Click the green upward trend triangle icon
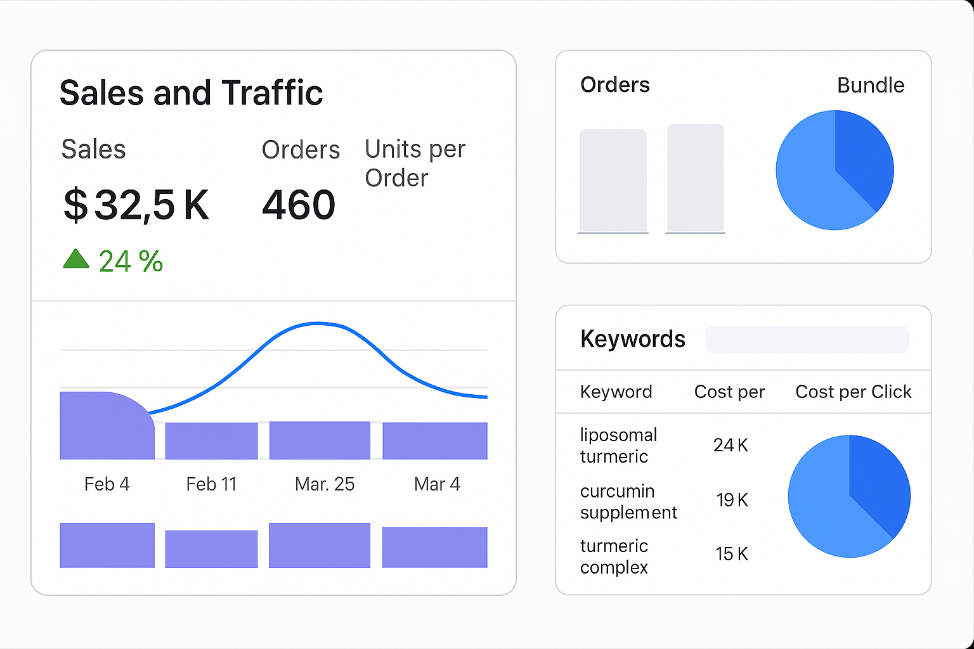 pyautogui.click(x=76, y=259)
